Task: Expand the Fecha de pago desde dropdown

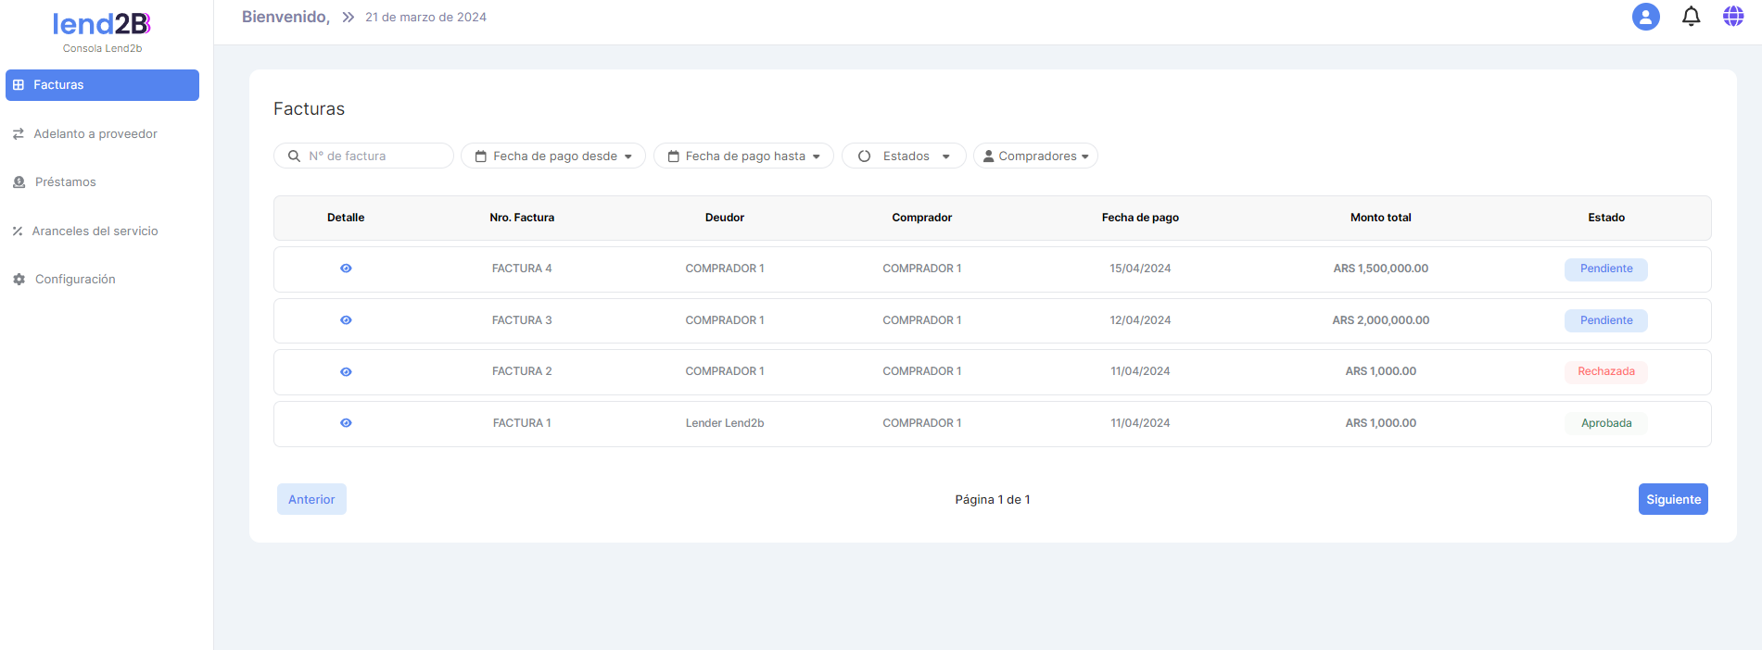Action: [553, 156]
